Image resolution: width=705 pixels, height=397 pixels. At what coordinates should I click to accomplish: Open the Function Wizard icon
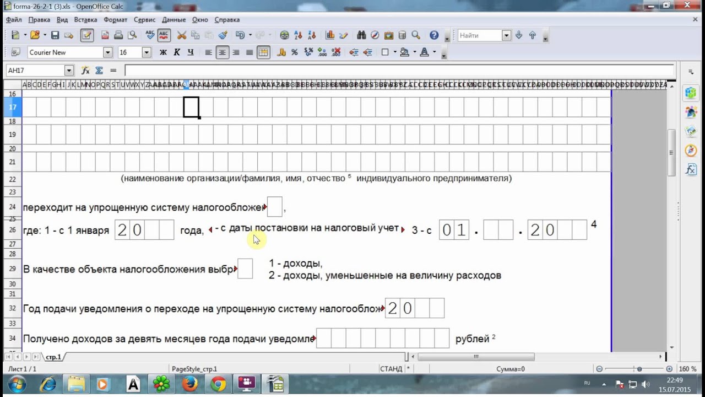(x=85, y=71)
